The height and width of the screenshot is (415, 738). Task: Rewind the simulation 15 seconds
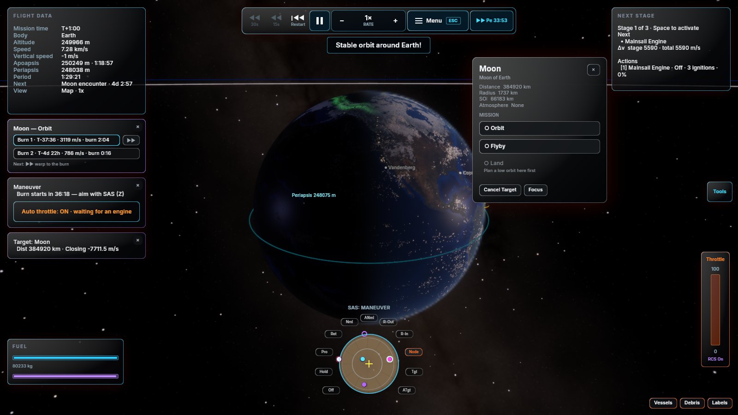(276, 20)
